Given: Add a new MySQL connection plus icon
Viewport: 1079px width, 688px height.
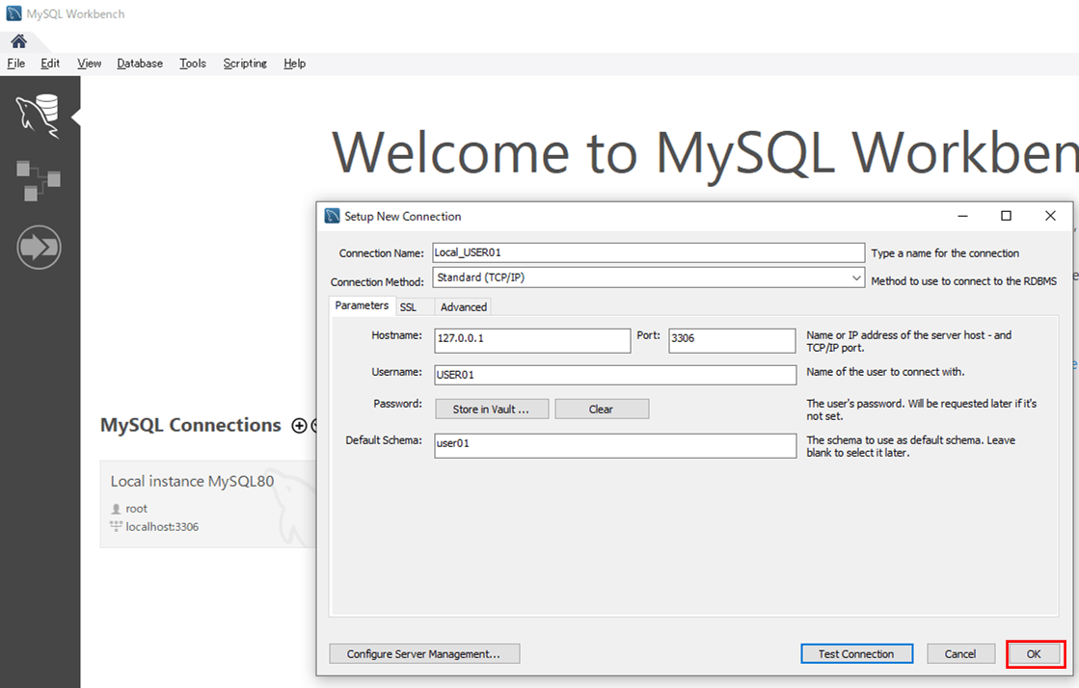Looking at the screenshot, I should coord(299,426).
